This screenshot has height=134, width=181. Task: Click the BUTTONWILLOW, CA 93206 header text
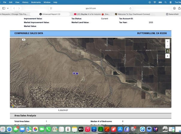tap(152, 33)
